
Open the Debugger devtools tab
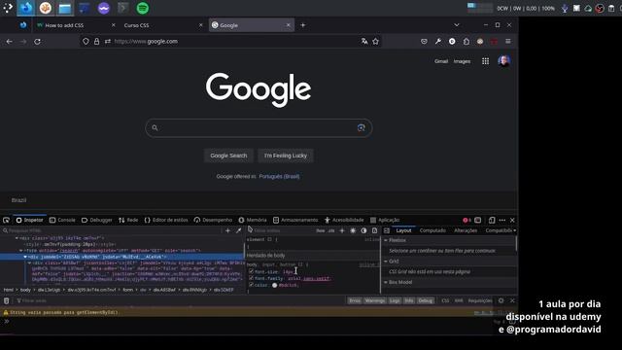97,221
